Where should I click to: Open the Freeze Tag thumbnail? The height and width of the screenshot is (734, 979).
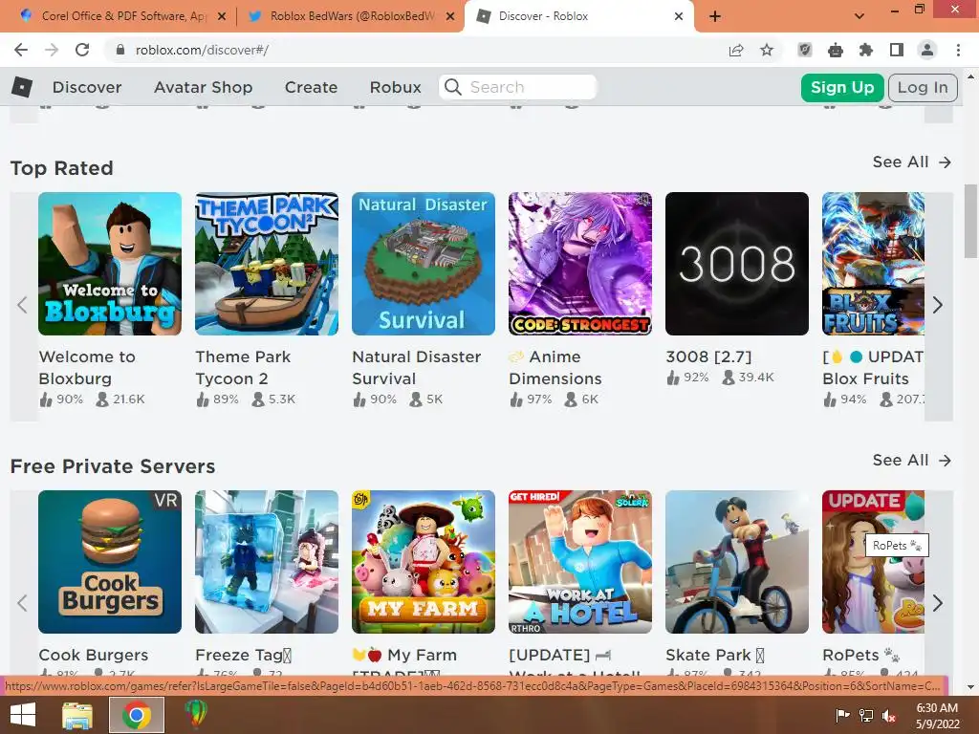click(267, 562)
